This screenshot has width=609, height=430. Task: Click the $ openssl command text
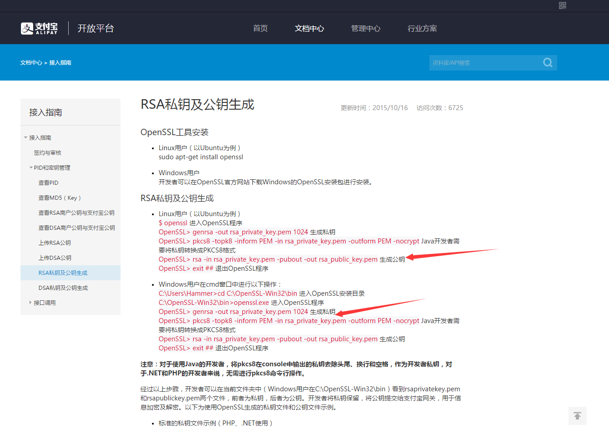tap(173, 223)
